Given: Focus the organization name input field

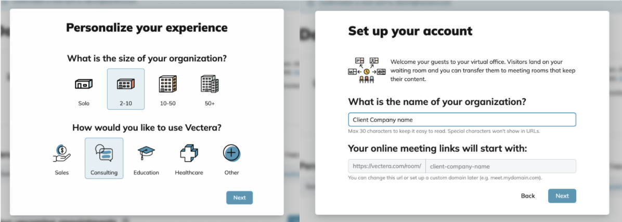Looking at the screenshot, I should (462, 120).
